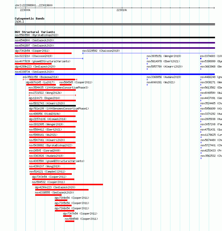The image size is (222, 231).
Task: Click dgv7305n54 (Cooper2011) label
Action: click(x=72, y=203)
